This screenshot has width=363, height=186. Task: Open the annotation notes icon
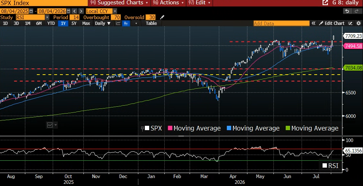click(x=350, y=23)
